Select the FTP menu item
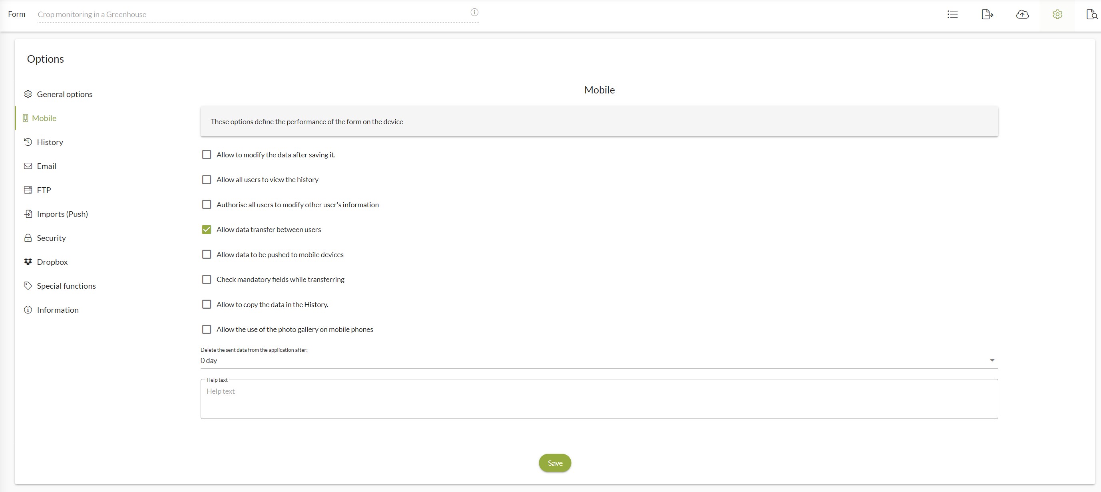 coord(44,190)
